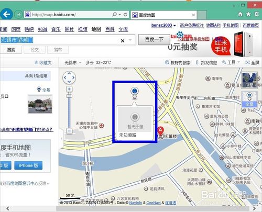The image size is (262, 212).
Task: Open the CenNavi data link
Action: coord(154,203)
